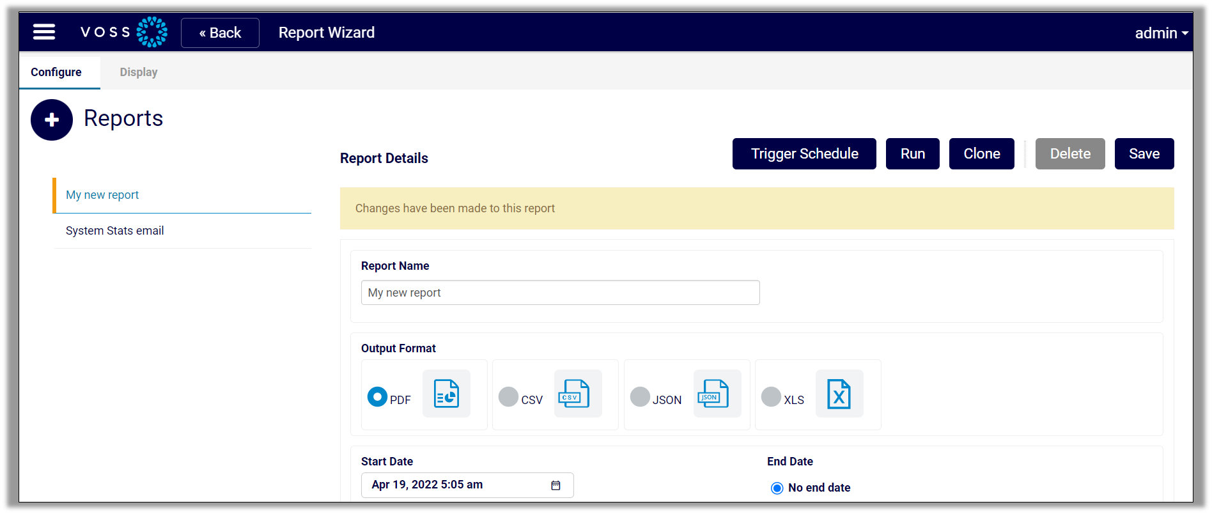
Task: Click the Report Name input field
Action: (560, 292)
